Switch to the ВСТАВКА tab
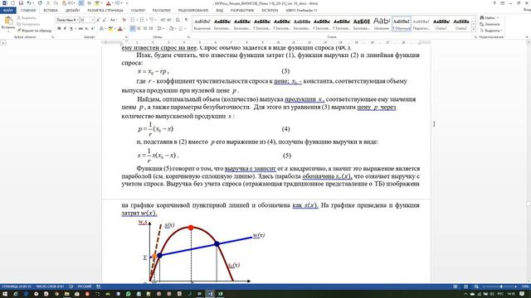531x298 pixels. click(51, 11)
